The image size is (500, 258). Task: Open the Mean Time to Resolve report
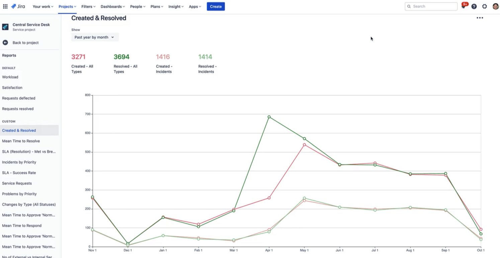pyautogui.click(x=21, y=141)
